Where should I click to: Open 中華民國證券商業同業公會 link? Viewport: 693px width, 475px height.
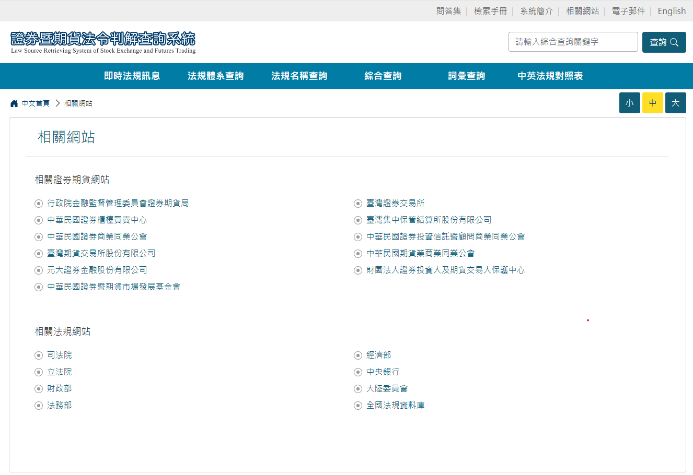tap(97, 236)
